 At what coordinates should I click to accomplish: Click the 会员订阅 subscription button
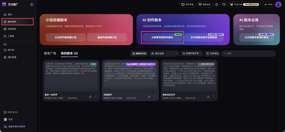244,4
